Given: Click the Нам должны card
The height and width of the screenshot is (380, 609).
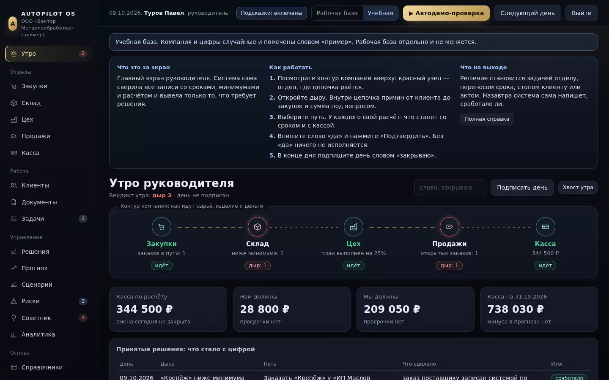Looking at the screenshot, I should 292,309.
